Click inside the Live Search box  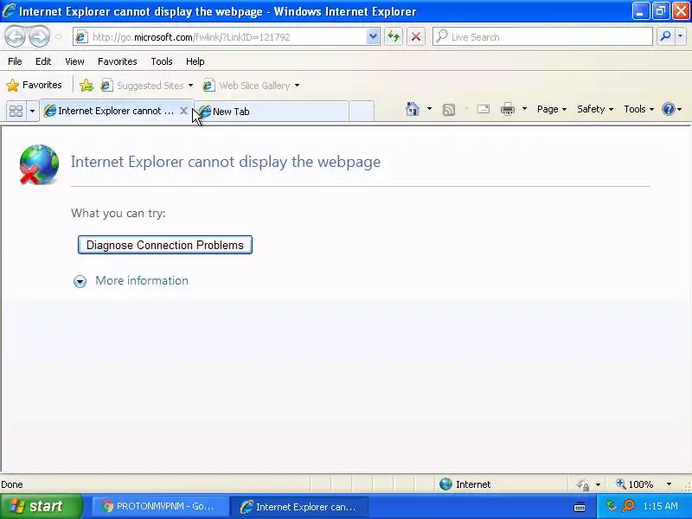(542, 37)
